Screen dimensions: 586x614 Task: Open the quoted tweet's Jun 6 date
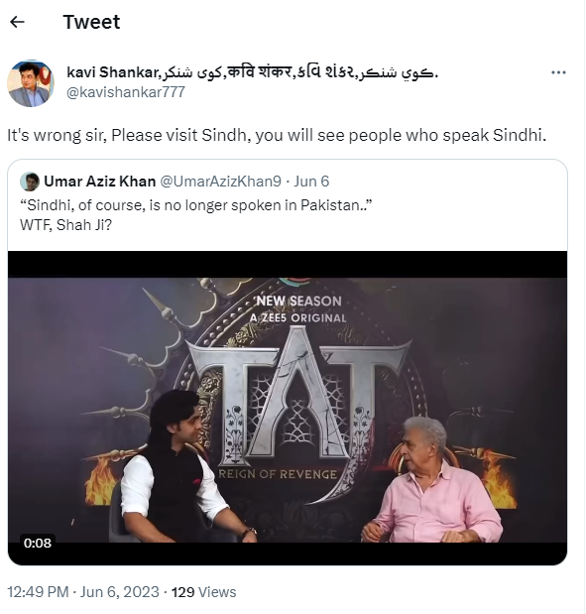coord(311,182)
